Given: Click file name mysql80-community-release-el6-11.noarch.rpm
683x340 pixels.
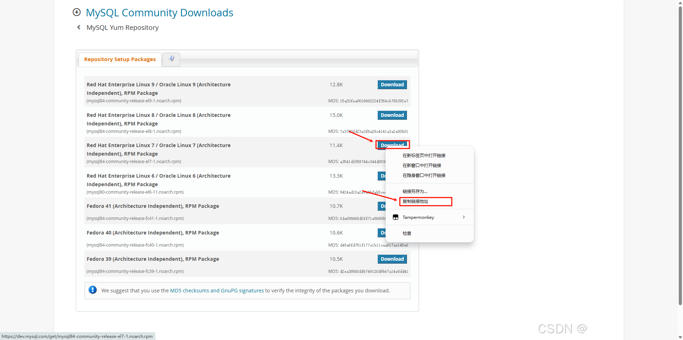Looking at the screenshot, I should [x=135, y=192].
